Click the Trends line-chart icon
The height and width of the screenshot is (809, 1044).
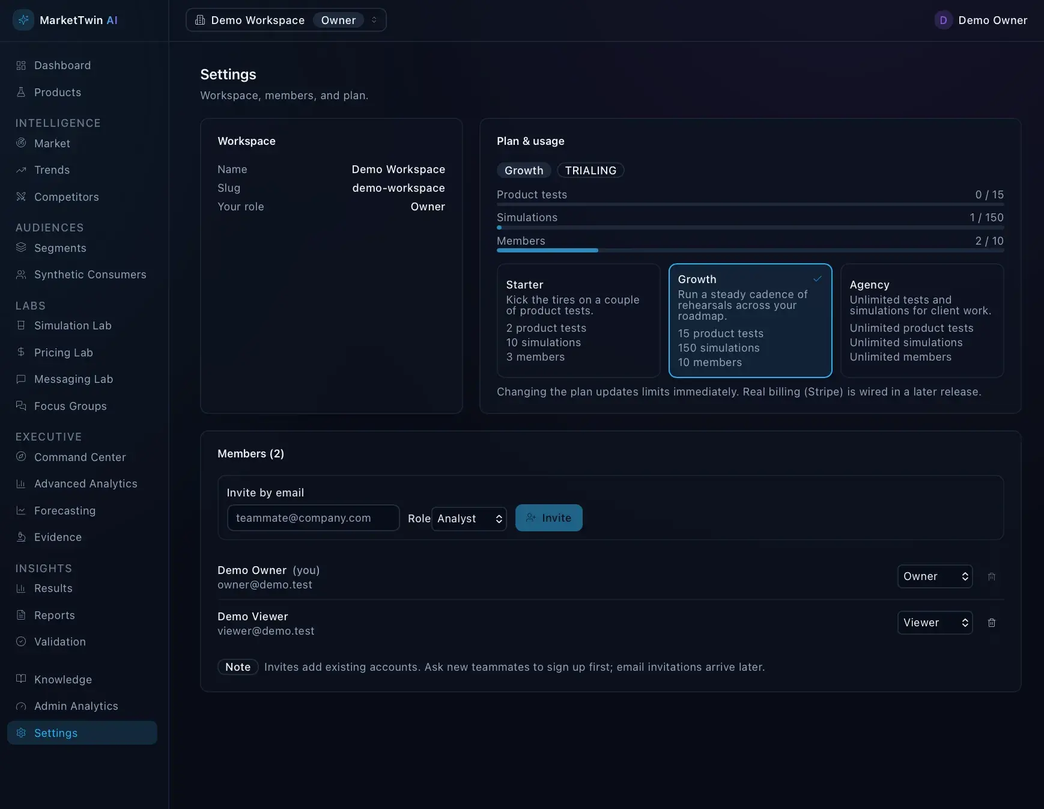pyautogui.click(x=21, y=170)
